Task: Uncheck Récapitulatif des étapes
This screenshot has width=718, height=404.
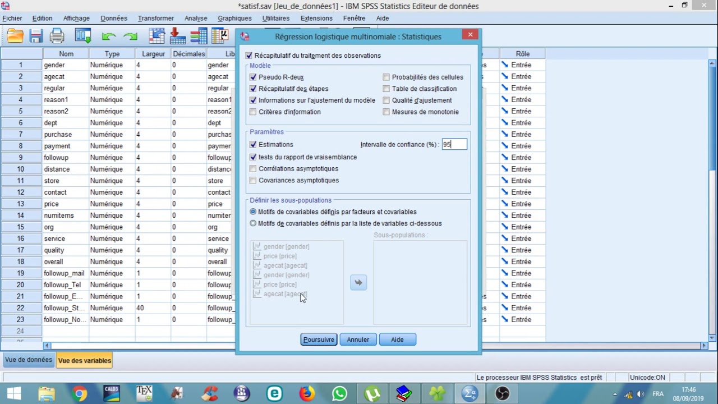Action: [x=253, y=89]
